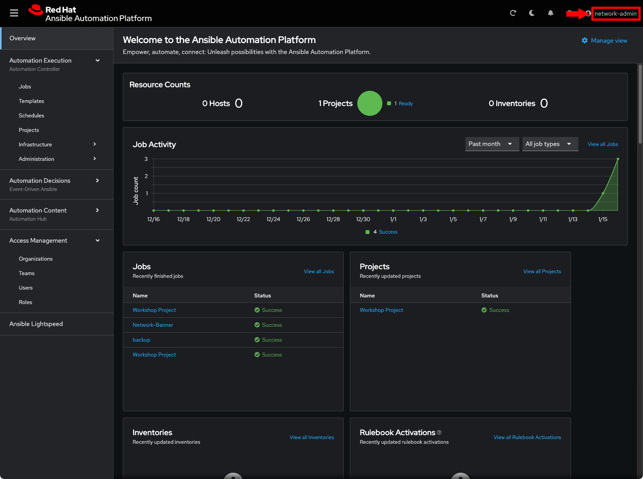The height and width of the screenshot is (479, 643).
Task: Open Users in the sidebar
Action: click(x=25, y=288)
